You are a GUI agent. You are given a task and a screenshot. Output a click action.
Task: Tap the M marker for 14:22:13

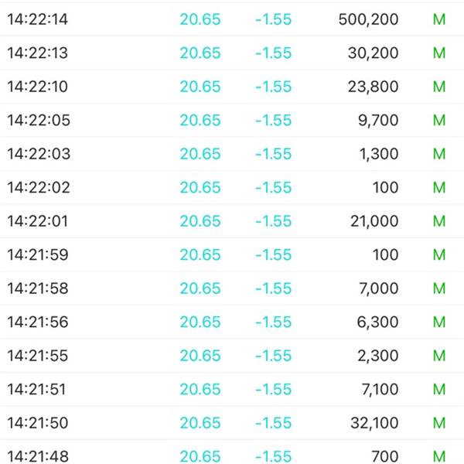point(439,53)
